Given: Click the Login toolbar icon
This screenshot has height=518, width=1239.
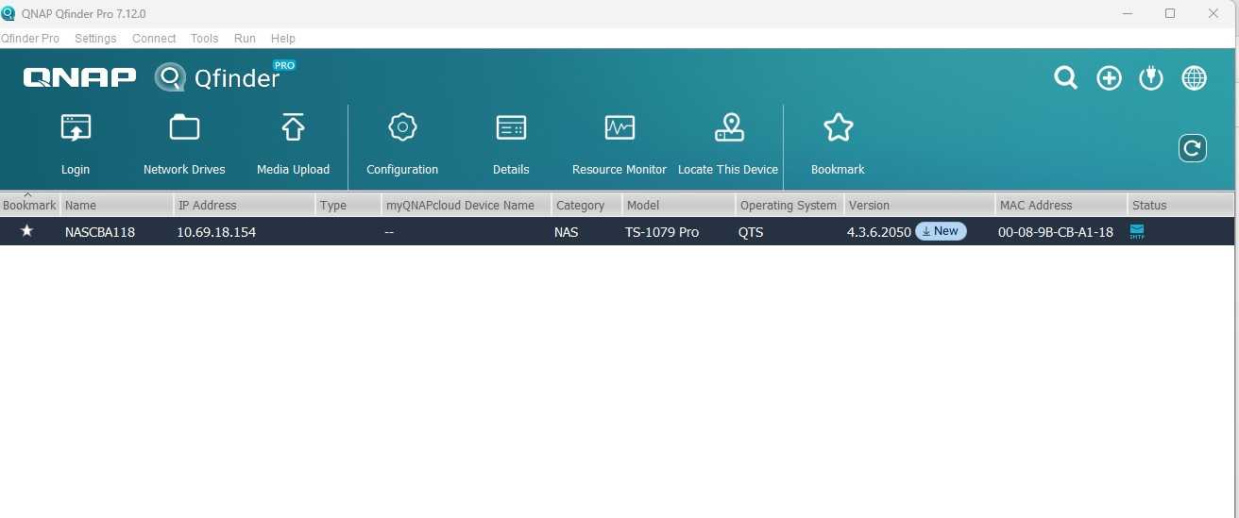Looking at the screenshot, I should point(76,127).
